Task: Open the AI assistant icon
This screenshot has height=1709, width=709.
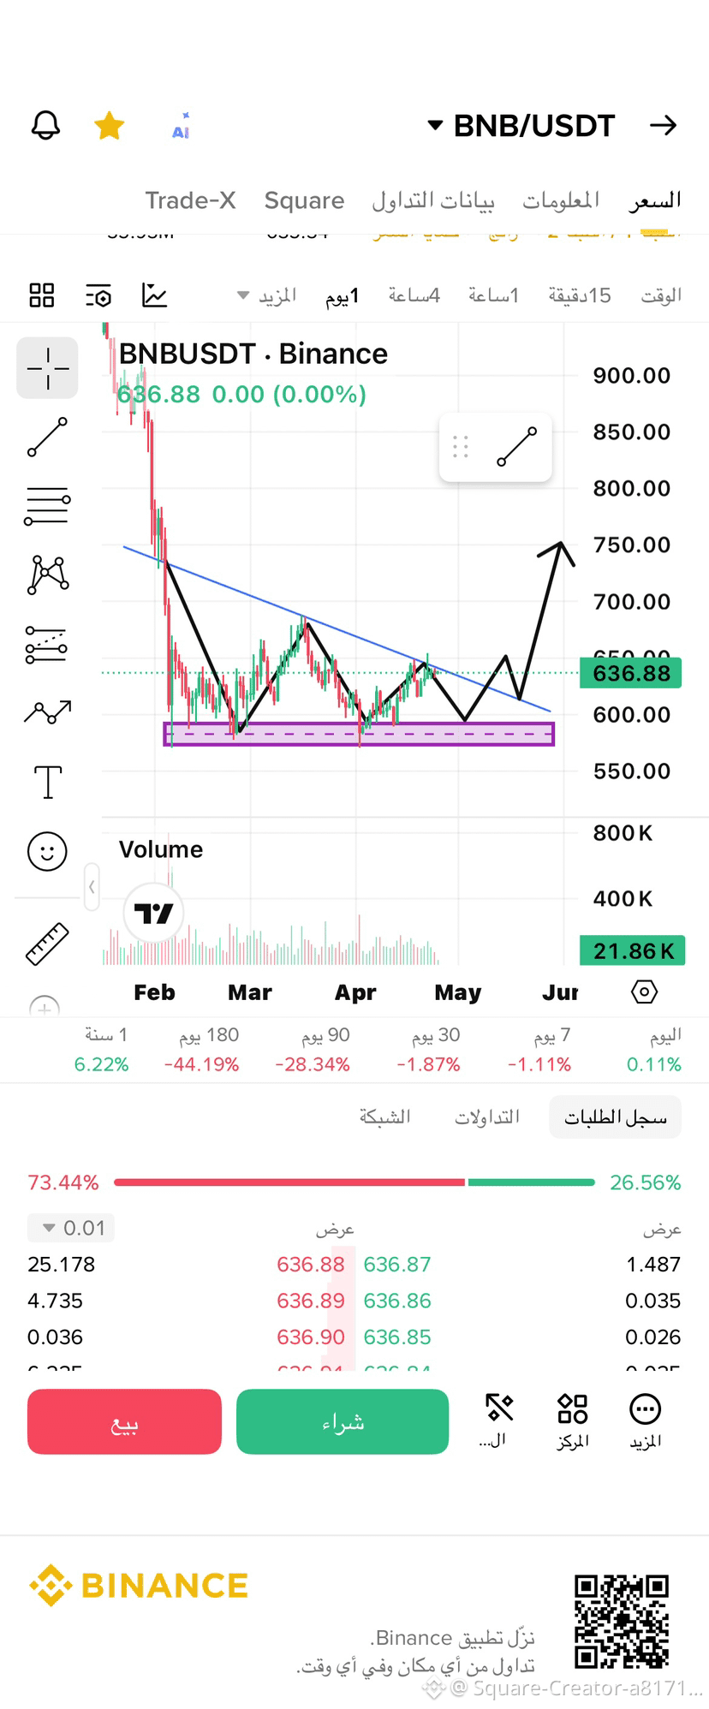Action: (x=181, y=126)
